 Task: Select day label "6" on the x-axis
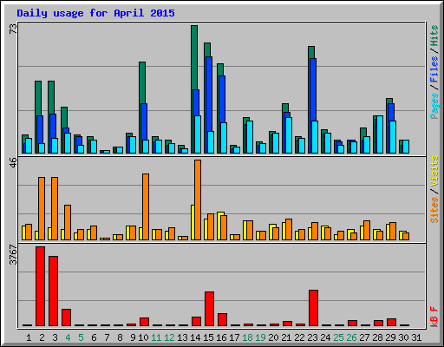pos(94,337)
